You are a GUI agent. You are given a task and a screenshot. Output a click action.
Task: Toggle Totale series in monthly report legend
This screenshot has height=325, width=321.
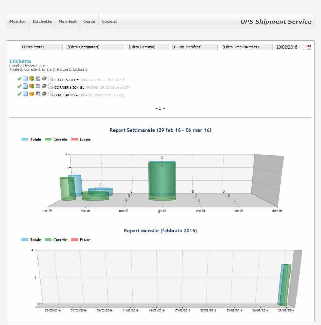click(x=31, y=240)
